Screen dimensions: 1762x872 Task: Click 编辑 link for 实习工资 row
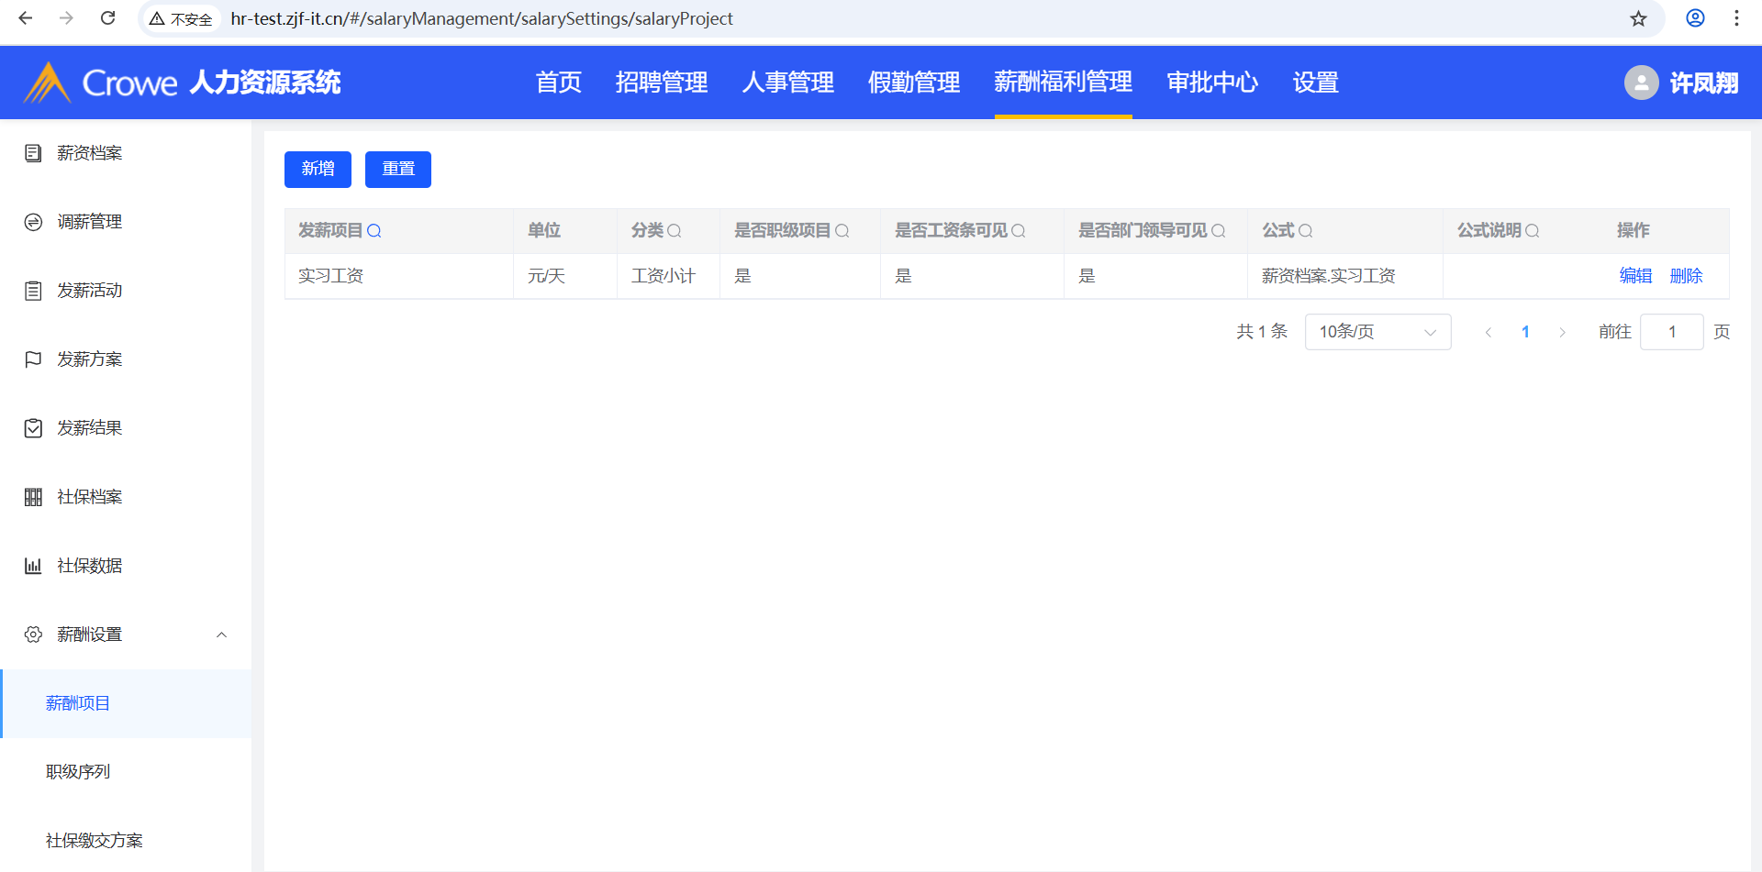(1634, 276)
